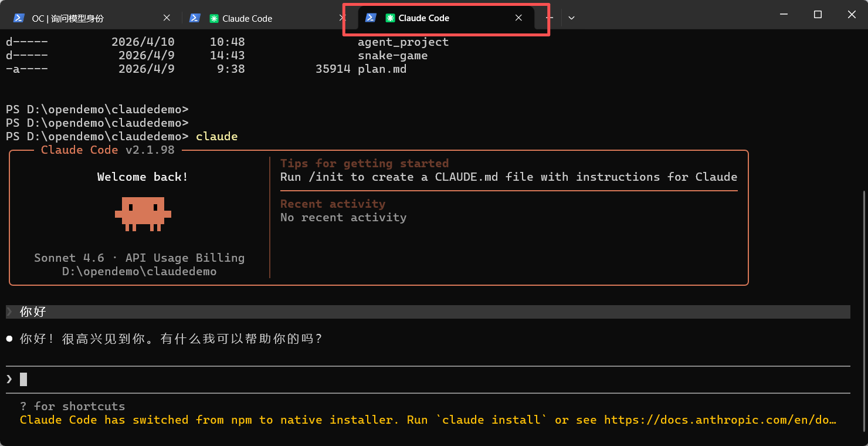Click the time "14:43"
The height and width of the screenshot is (446, 868).
click(228, 56)
